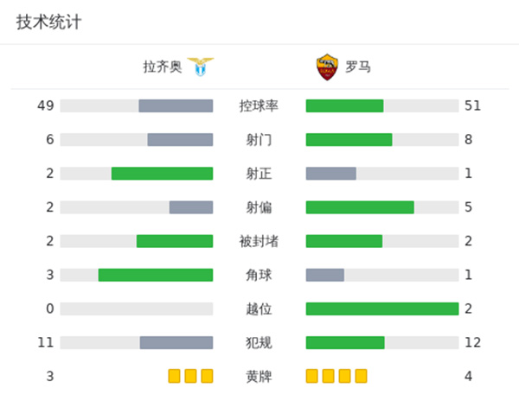Click Lazio's leftmost yellow card icon
Image resolution: width=519 pixels, height=394 pixels.
174,376
